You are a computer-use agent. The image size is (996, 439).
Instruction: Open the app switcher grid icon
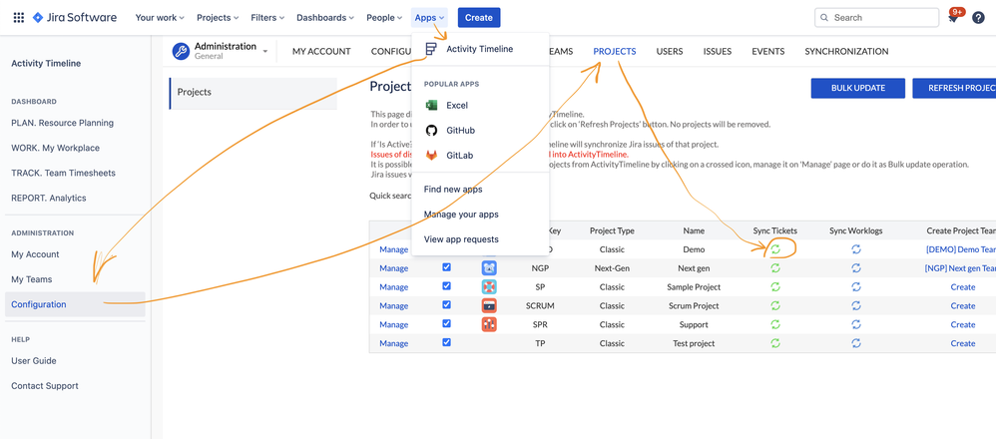18,18
